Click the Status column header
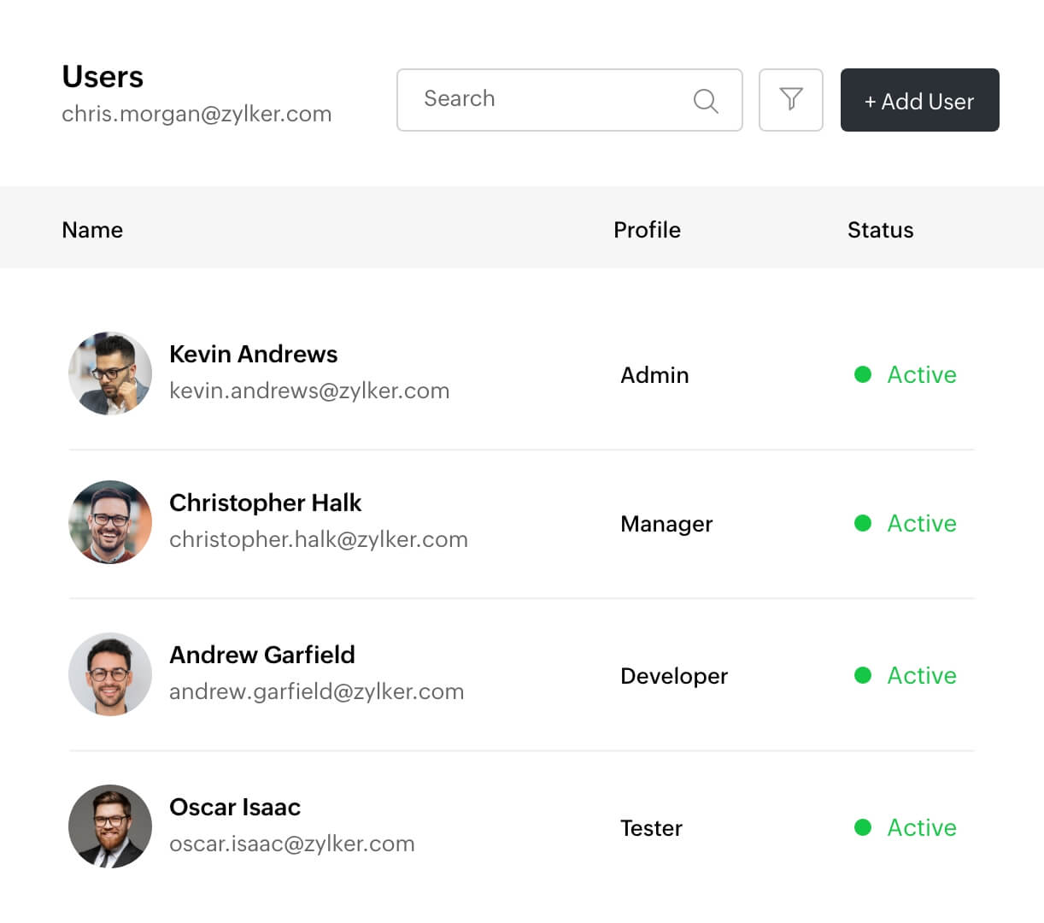This screenshot has height=923, width=1044. coord(880,230)
